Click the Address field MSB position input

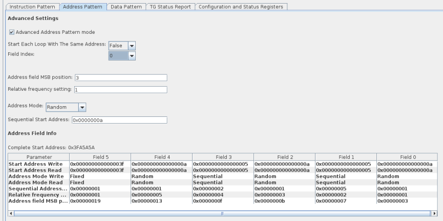(x=120, y=78)
